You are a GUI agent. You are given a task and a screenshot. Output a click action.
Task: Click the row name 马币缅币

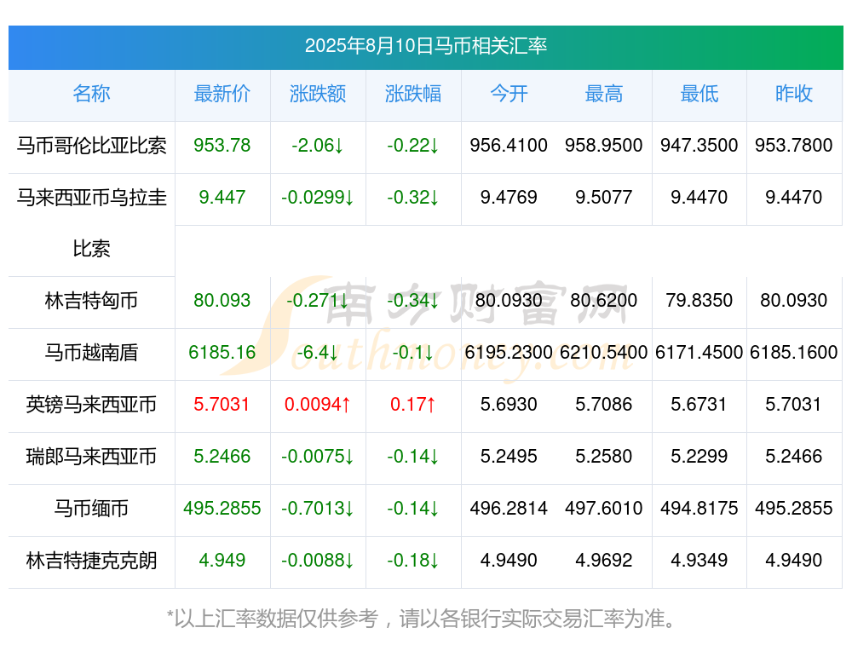pos(91,509)
